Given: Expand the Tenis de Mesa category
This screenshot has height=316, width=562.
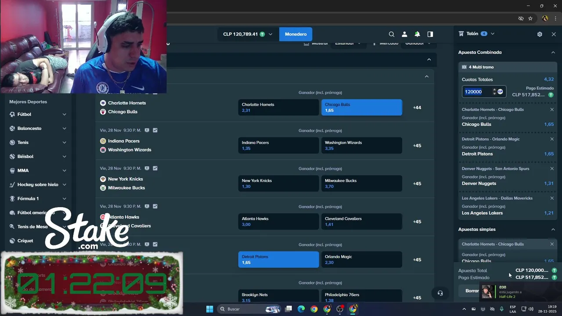Looking at the screenshot, I should pos(64,226).
